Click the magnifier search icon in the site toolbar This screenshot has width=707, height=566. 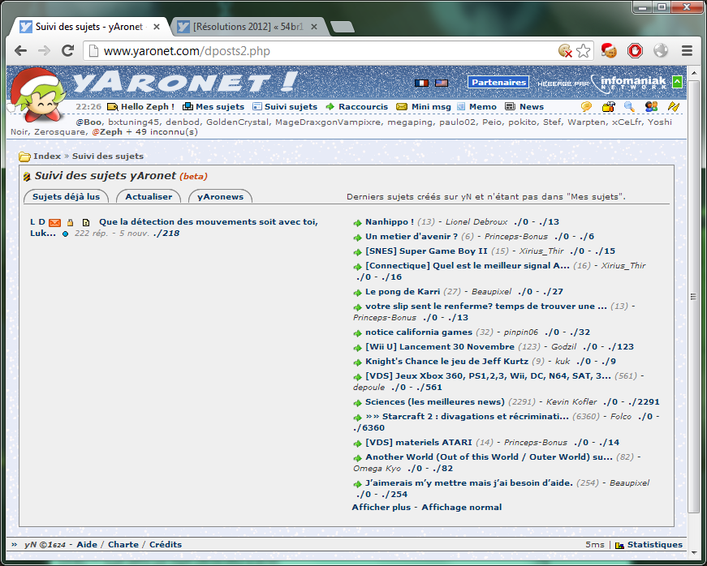[x=629, y=107]
